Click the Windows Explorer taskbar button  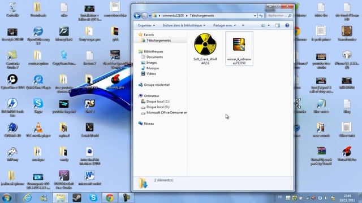(61, 198)
